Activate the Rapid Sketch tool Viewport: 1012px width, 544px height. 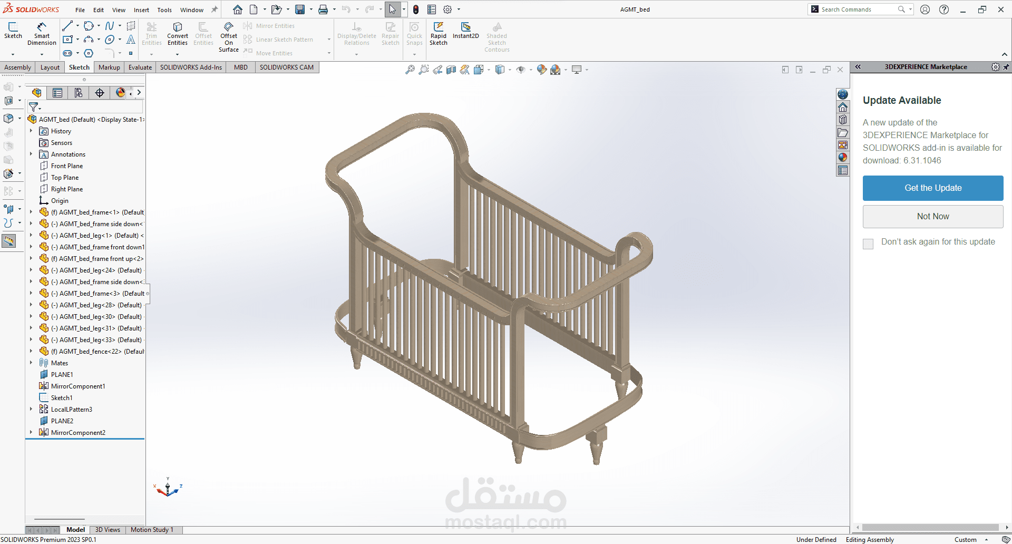click(x=439, y=33)
